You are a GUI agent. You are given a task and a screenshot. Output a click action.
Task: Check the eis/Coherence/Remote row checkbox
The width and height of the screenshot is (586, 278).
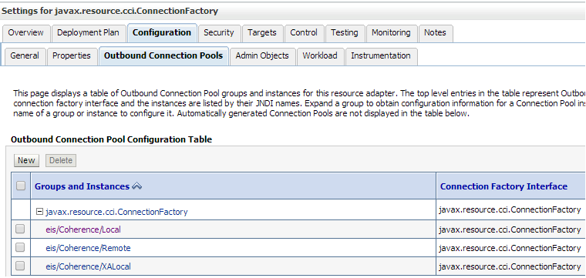tap(20, 247)
